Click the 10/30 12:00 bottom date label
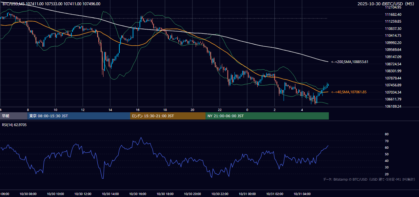The image size is (419, 197). pos(83,194)
